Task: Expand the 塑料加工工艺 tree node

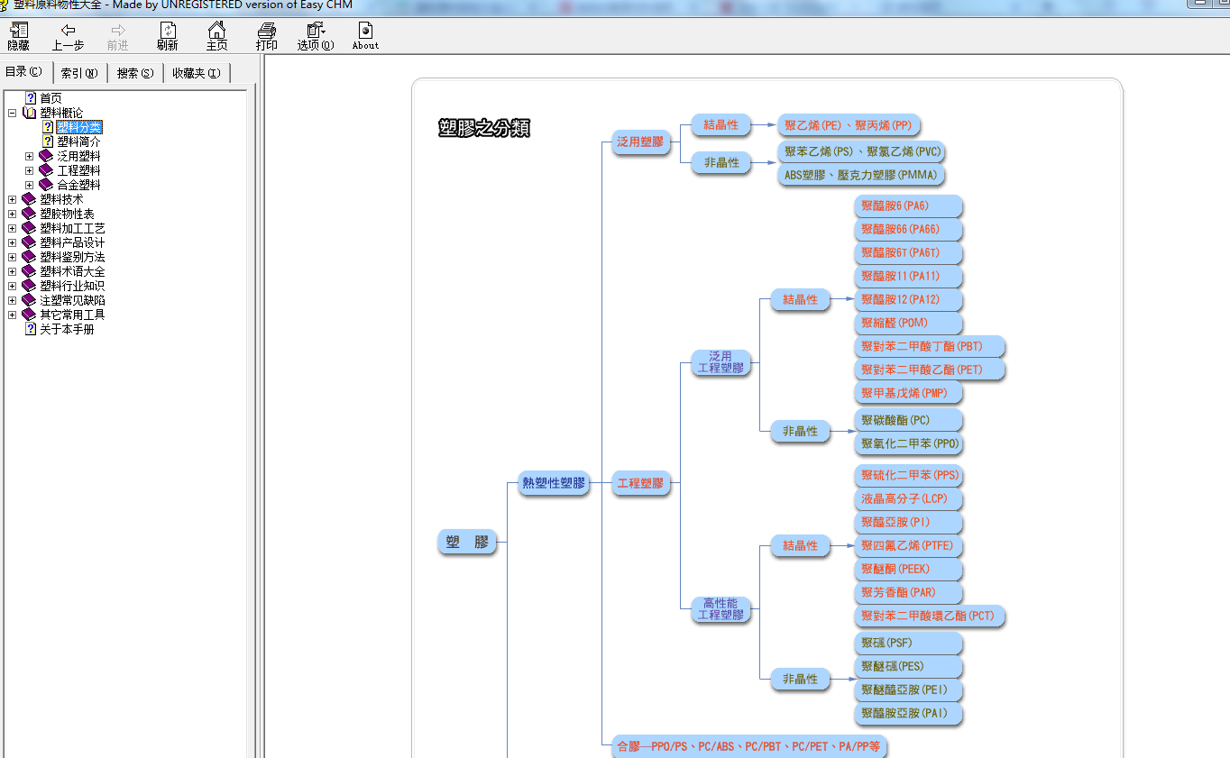Action: tap(12, 228)
